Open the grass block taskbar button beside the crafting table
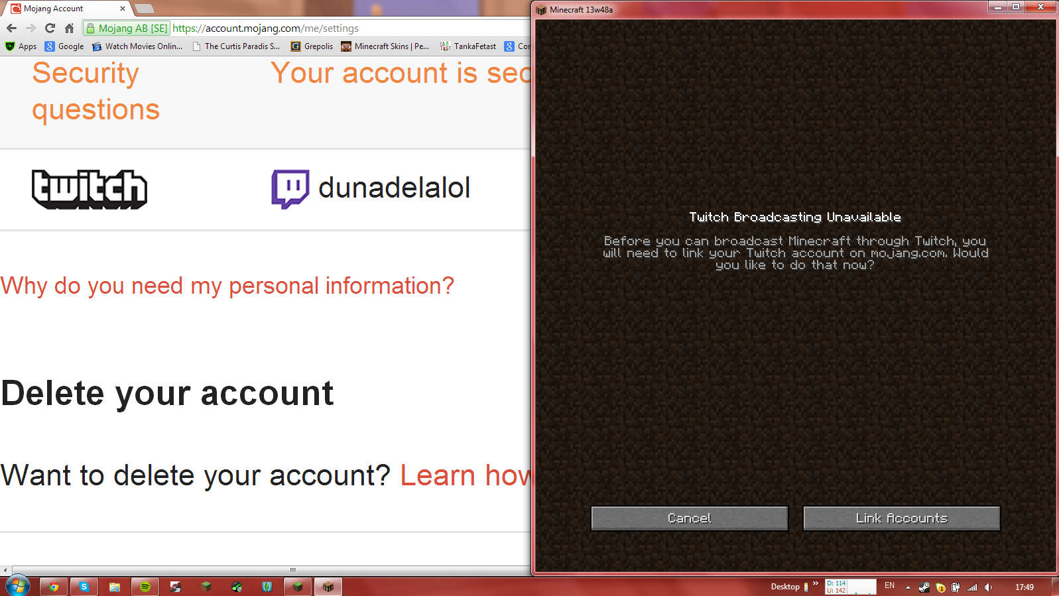 click(x=298, y=587)
